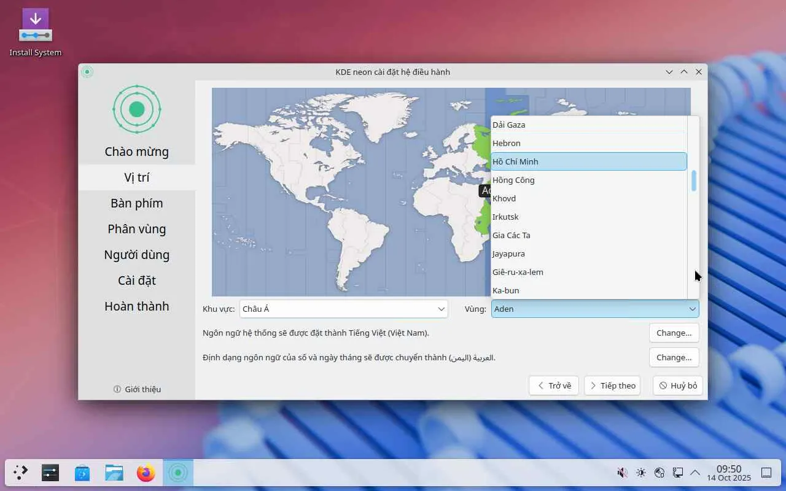Image resolution: width=786 pixels, height=491 pixels.
Task: Click the muted volume tray icon
Action: pos(622,473)
